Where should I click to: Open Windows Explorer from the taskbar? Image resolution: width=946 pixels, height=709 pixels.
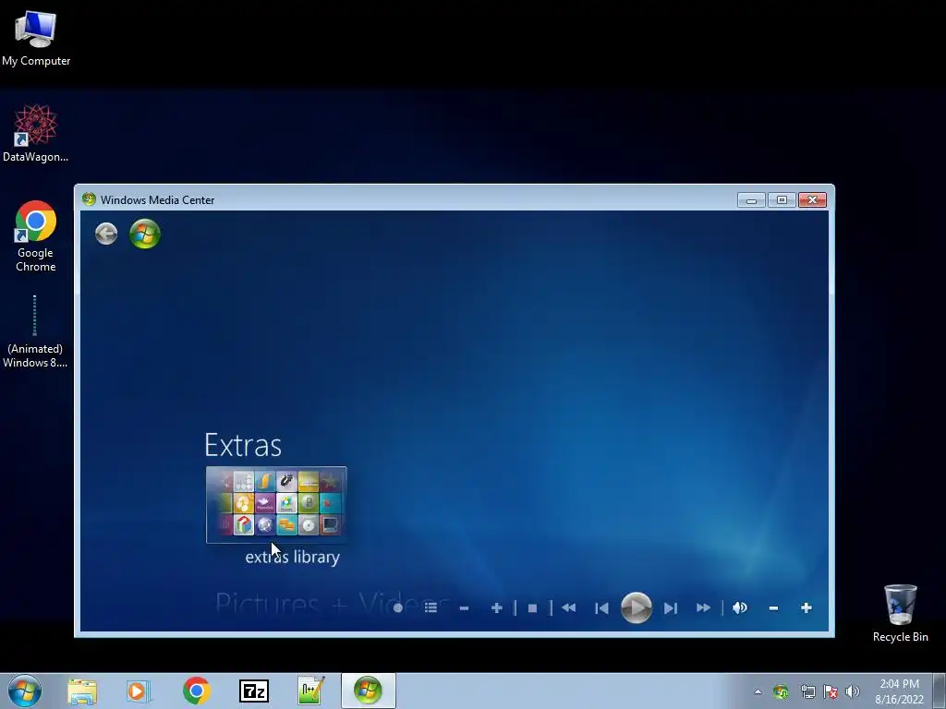(x=82, y=691)
